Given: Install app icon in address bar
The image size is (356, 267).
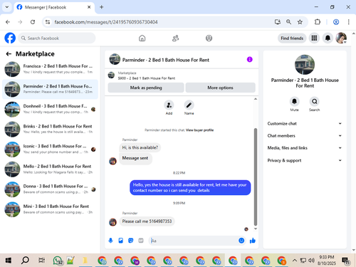Looking at the screenshot, I should pos(278,22).
